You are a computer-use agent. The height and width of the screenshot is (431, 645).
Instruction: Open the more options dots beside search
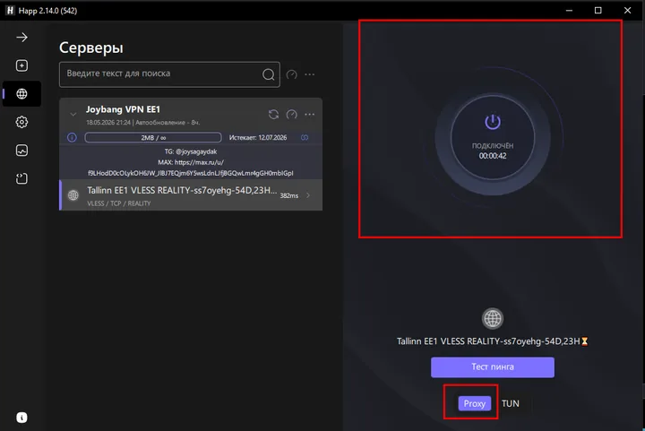[x=310, y=74]
